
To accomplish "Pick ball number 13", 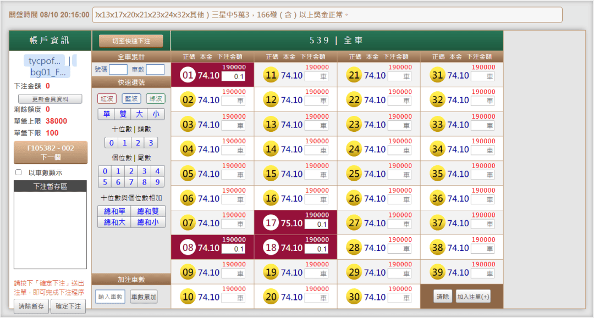I will [x=271, y=125].
